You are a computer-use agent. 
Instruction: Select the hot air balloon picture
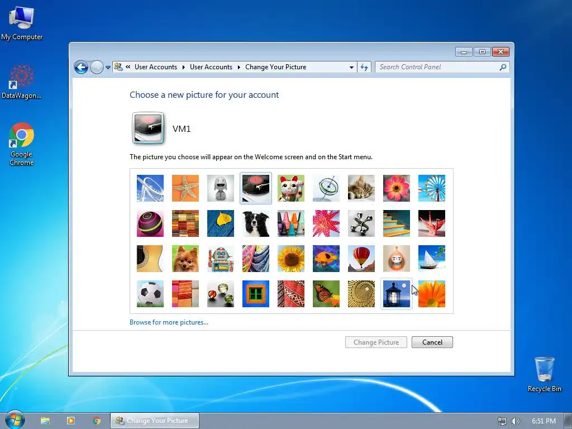tap(361, 259)
